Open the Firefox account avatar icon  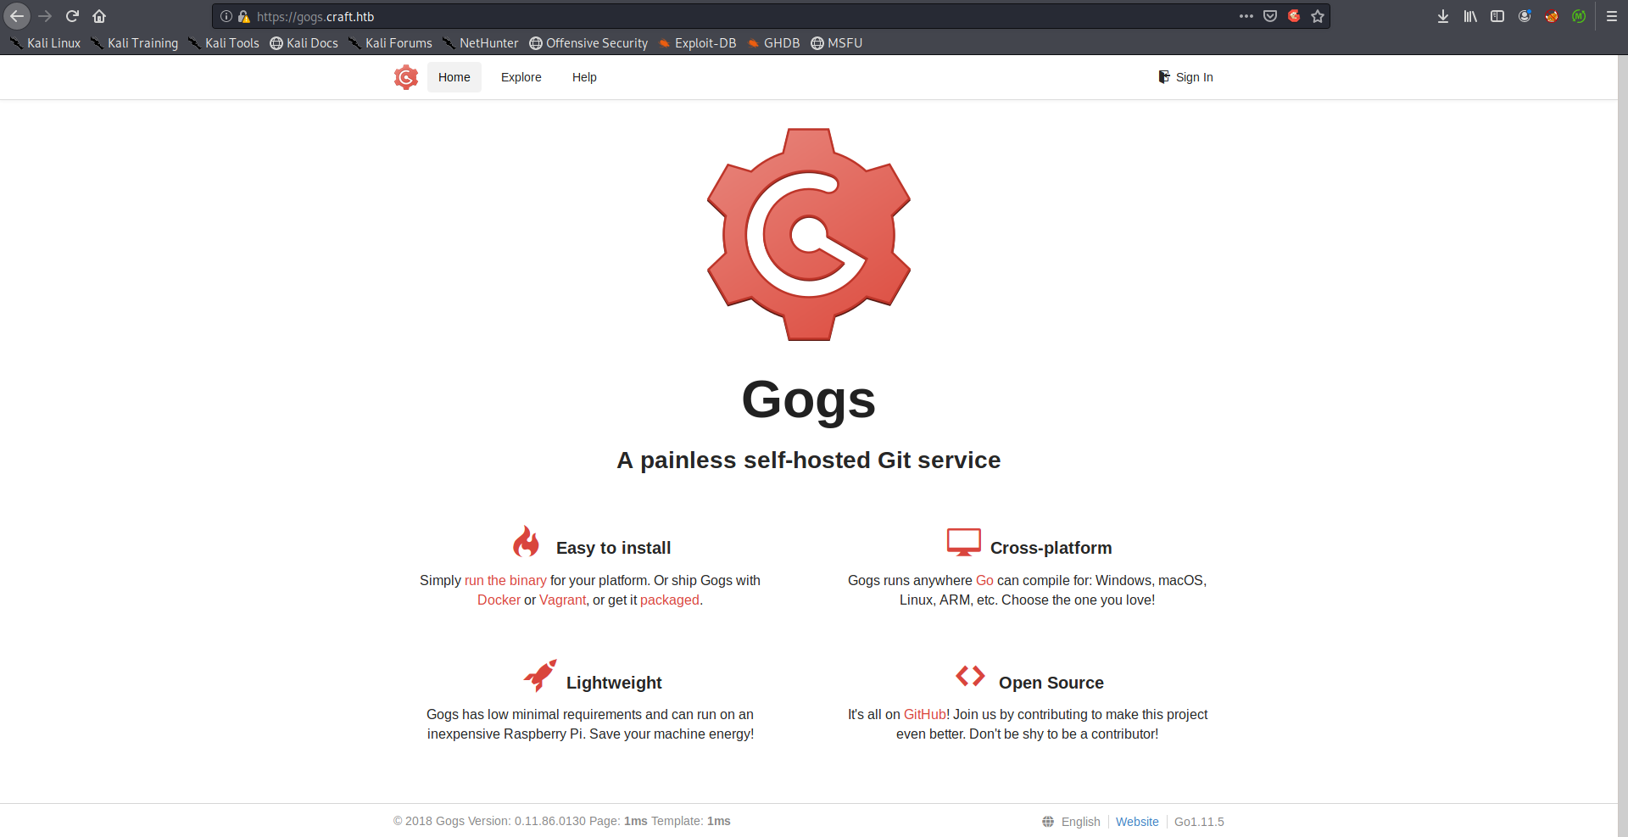(1525, 16)
